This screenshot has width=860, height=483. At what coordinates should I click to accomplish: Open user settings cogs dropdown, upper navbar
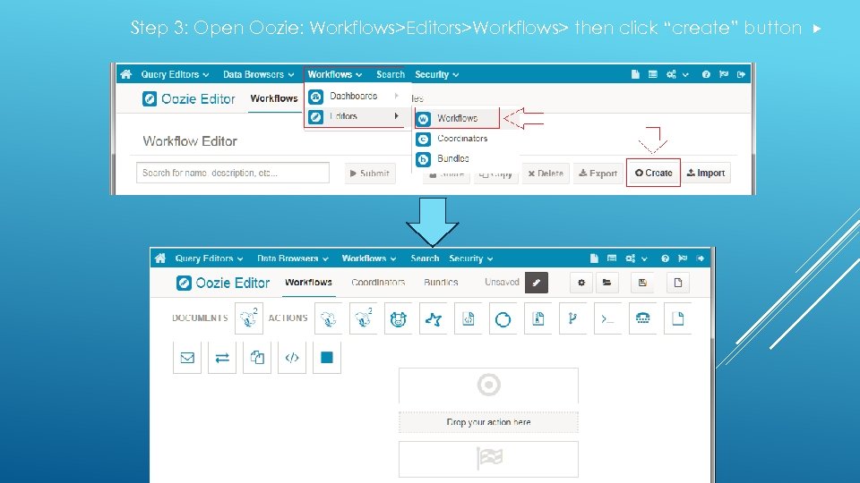[677, 74]
